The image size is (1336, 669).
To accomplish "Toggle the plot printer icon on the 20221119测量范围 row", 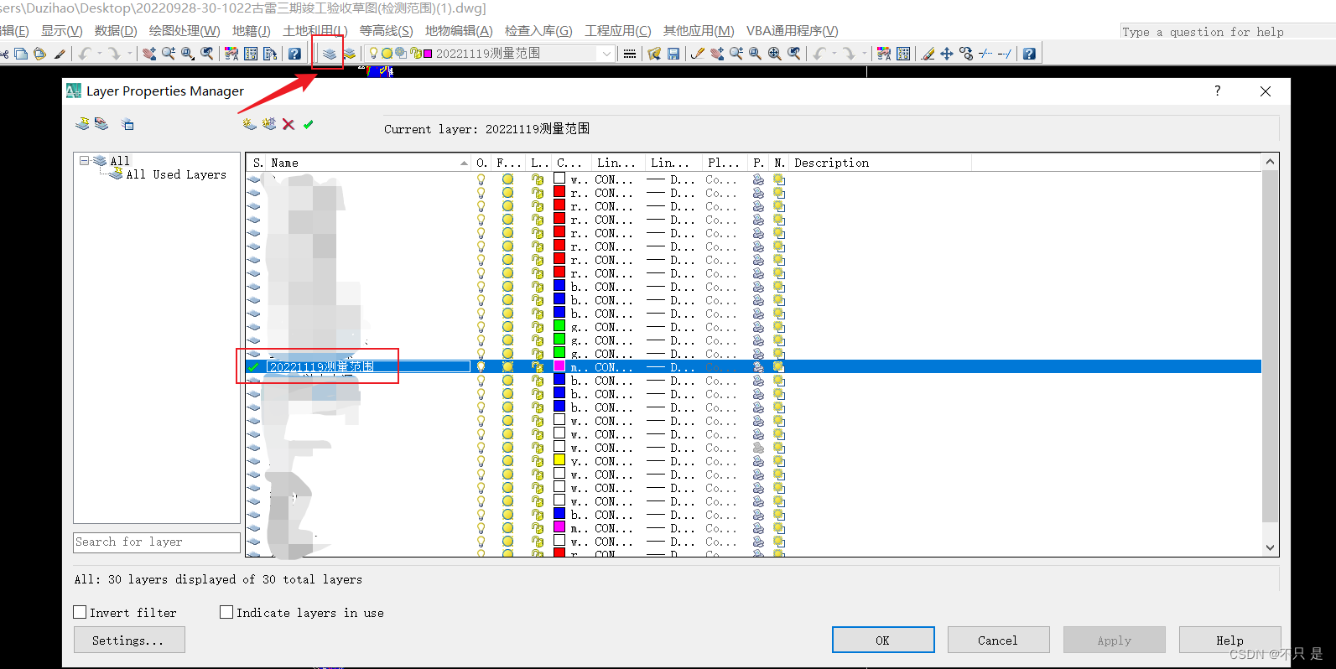I will (758, 367).
